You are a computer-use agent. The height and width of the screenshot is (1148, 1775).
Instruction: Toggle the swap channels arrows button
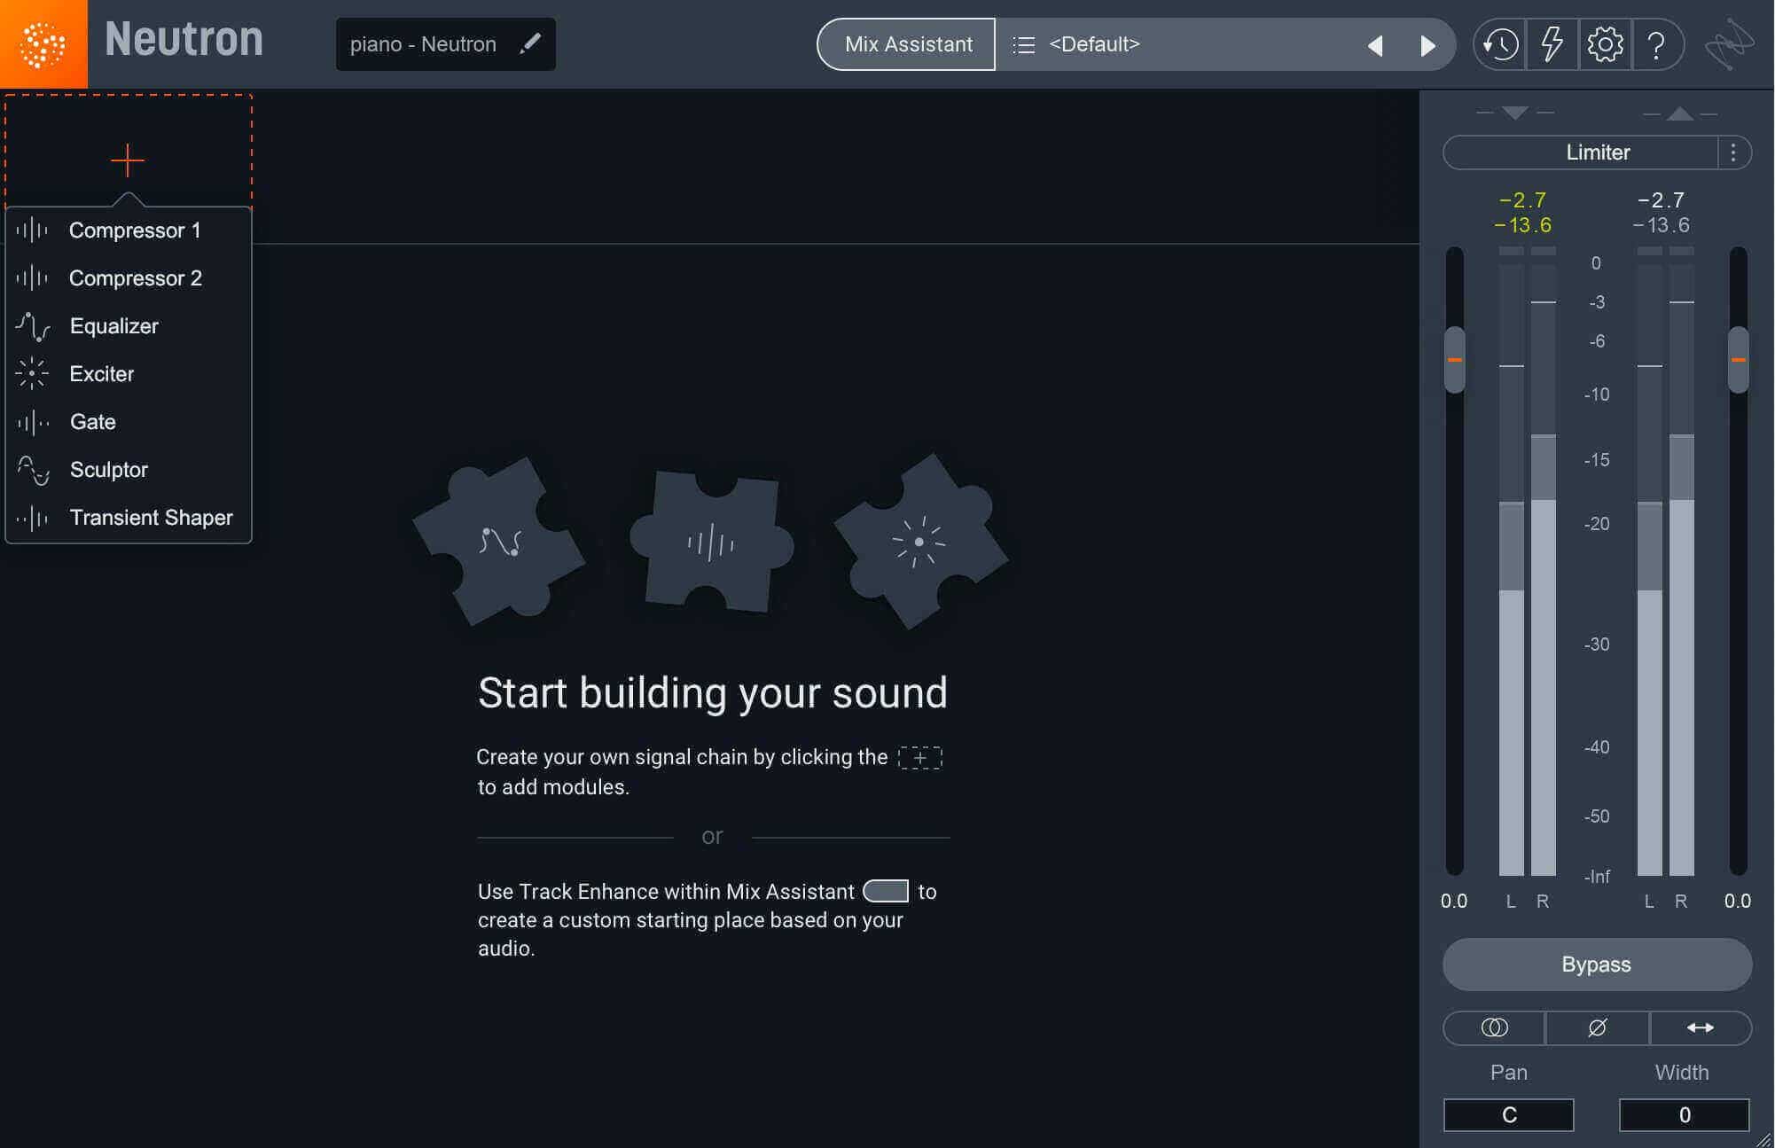click(1700, 1027)
